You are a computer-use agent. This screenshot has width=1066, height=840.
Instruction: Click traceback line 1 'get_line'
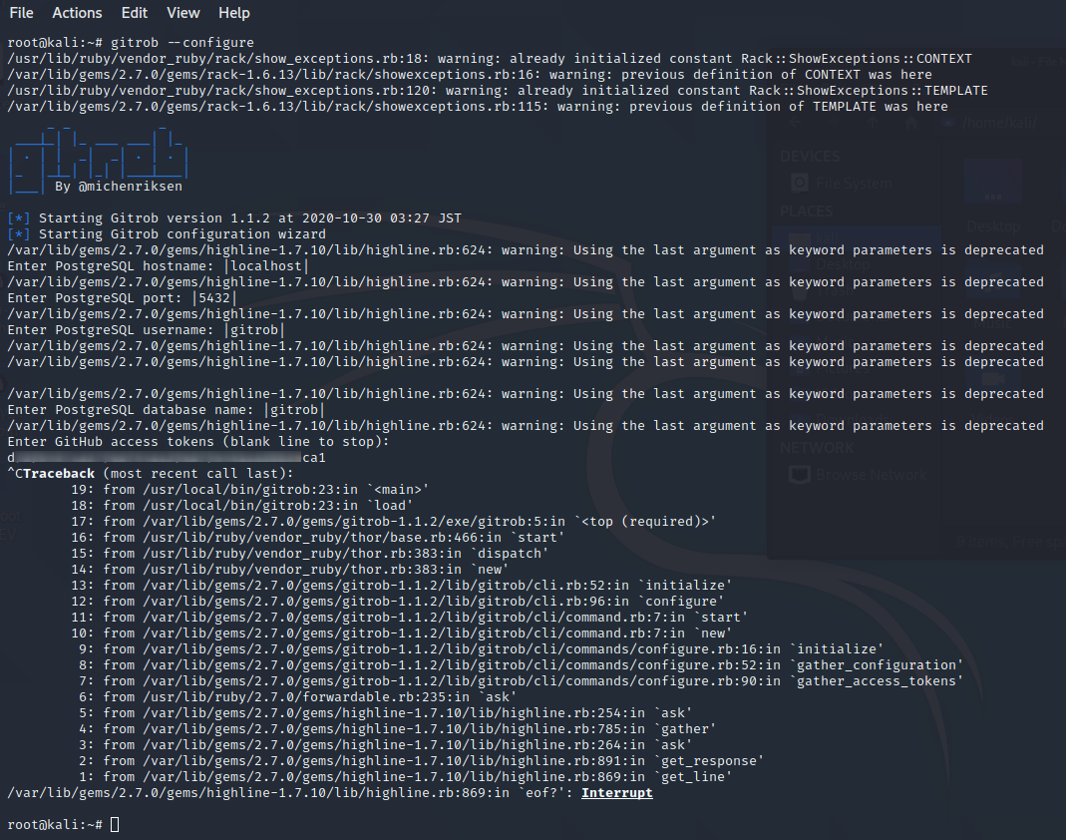click(405, 777)
